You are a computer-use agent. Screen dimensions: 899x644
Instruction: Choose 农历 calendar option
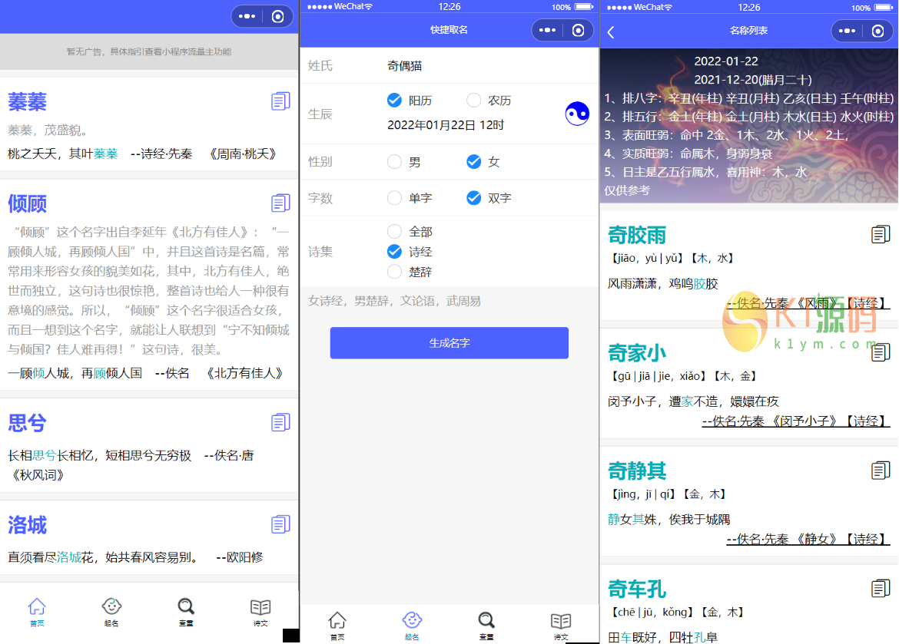pyautogui.click(x=489, y=101)
